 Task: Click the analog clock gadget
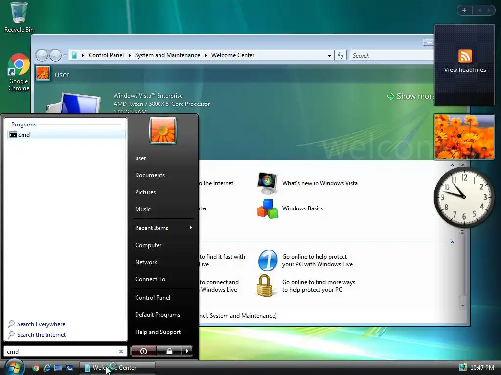464,197
